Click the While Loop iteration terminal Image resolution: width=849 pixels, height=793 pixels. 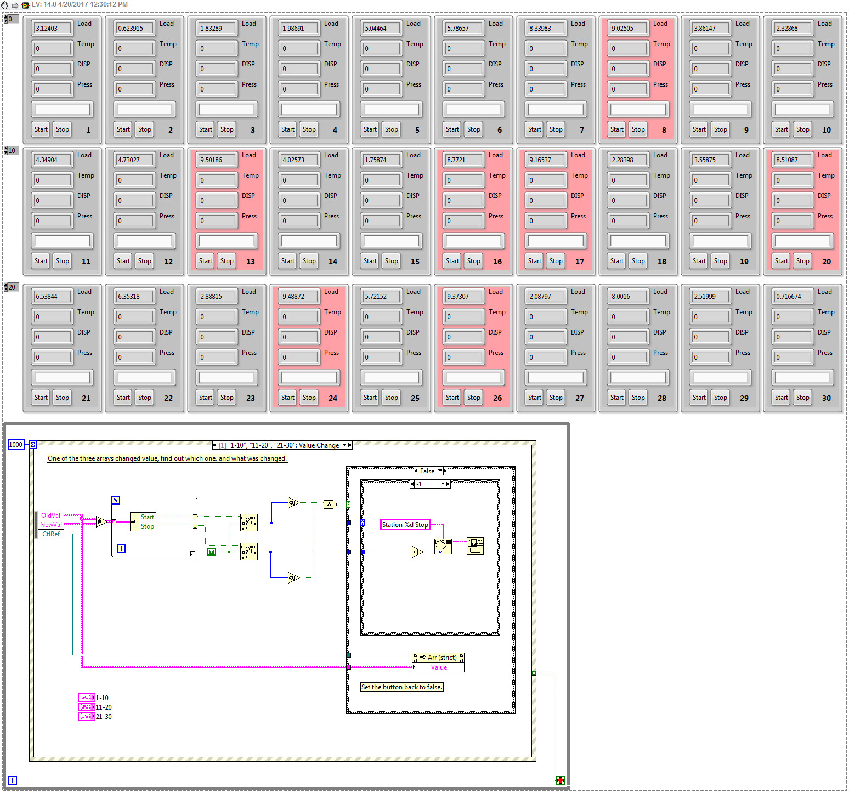pyautogui.click(x=13, y=780)
